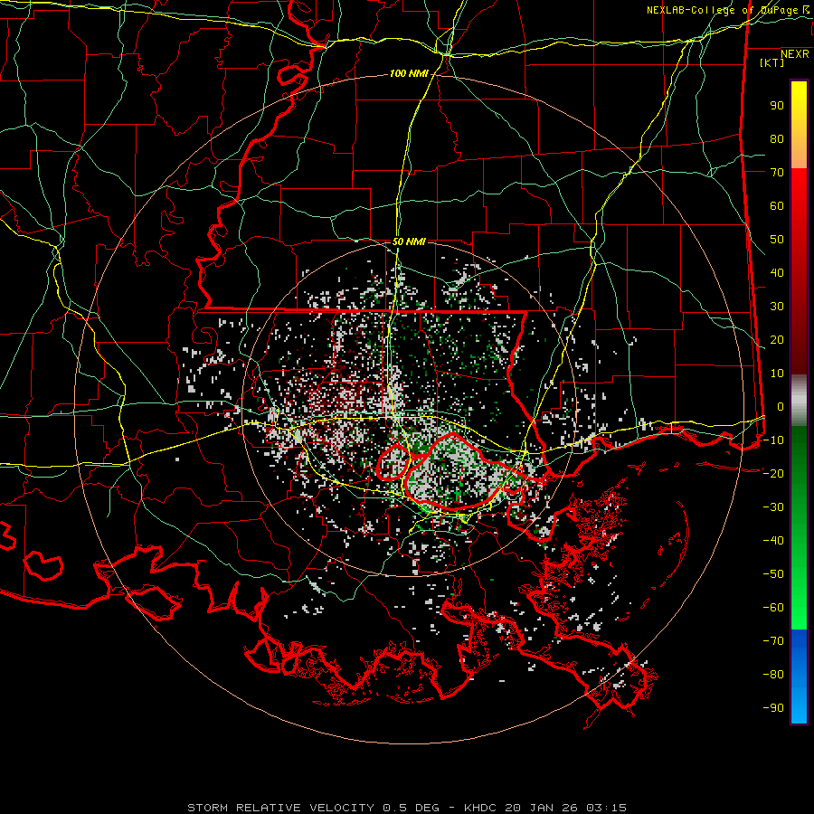Image resolution: width=814 pixels, height=814 pixels.
Task: Click the -90 knot scale label
Action: click(773, 707)
